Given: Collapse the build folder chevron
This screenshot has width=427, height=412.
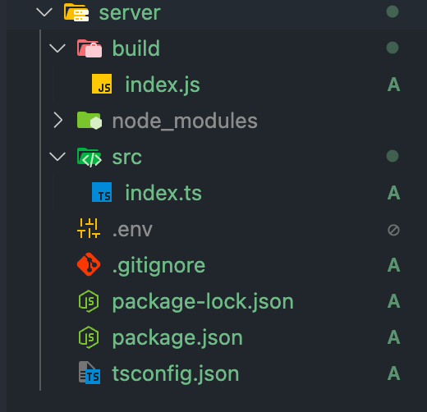Looking at the screenshot, I should tap(57, 48).
